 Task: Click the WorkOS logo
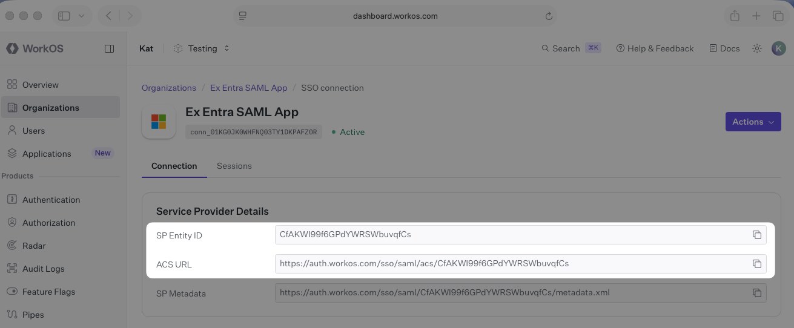(x=35, y=48)
